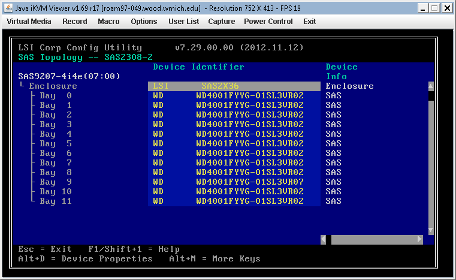Select Bay 4 in the tree
The height and width of the screenshot is (280, 456).
(x=56, y=134)
